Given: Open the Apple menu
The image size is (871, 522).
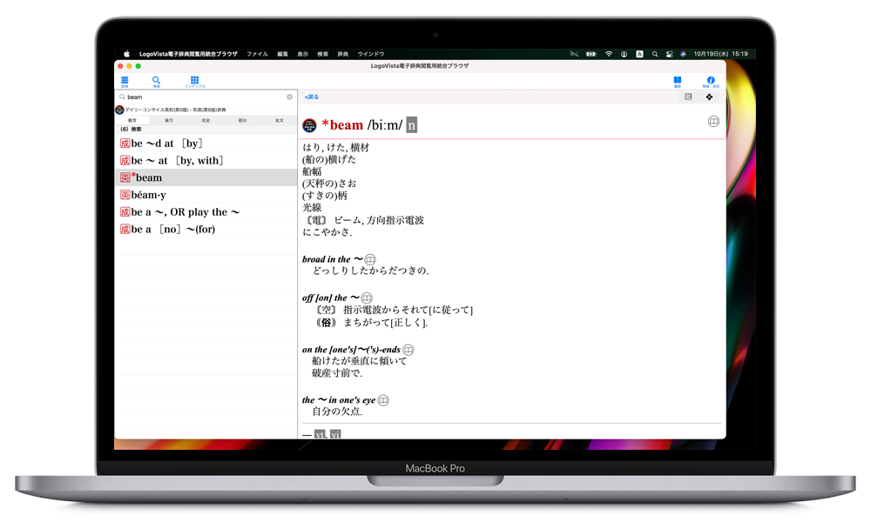Looking at the screenshot, I should click(126, 54).
